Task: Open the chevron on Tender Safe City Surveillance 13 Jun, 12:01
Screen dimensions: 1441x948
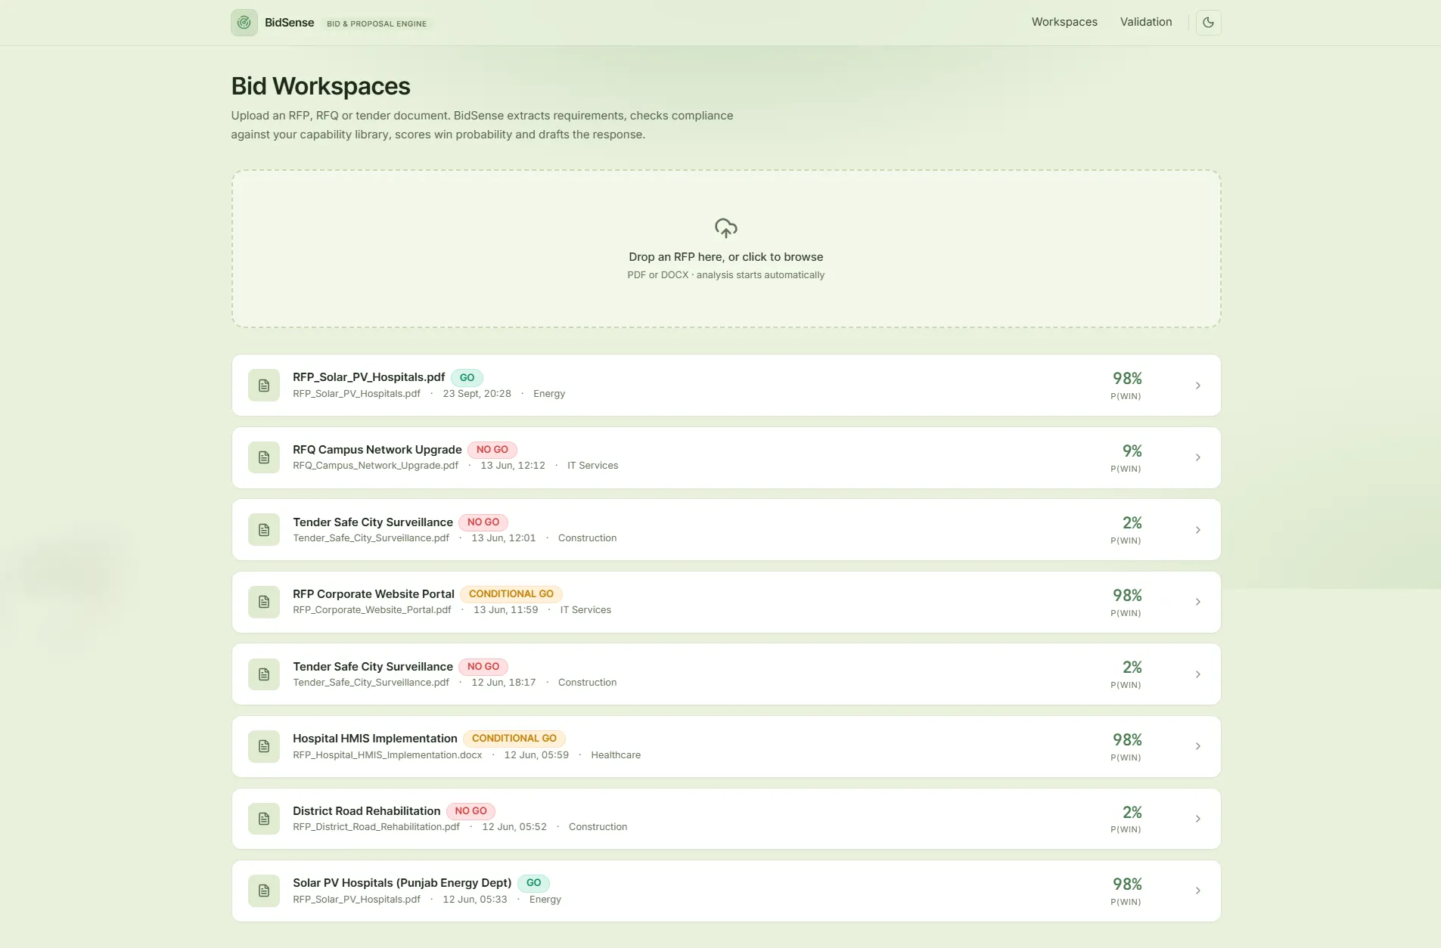Action: click(x=1197, y=530)
